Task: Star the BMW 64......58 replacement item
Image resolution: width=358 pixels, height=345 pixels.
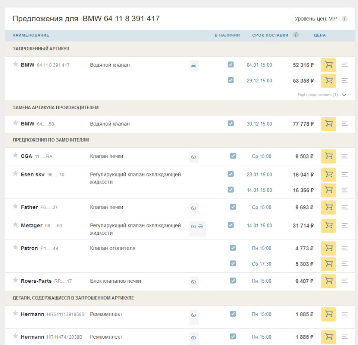Action: 15,123
